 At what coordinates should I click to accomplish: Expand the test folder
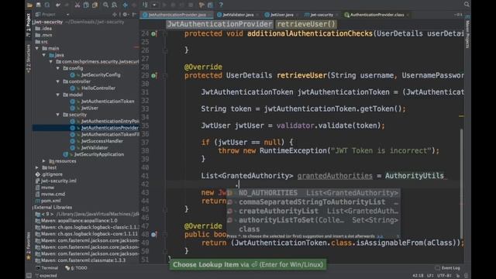(x=37, y=167)
